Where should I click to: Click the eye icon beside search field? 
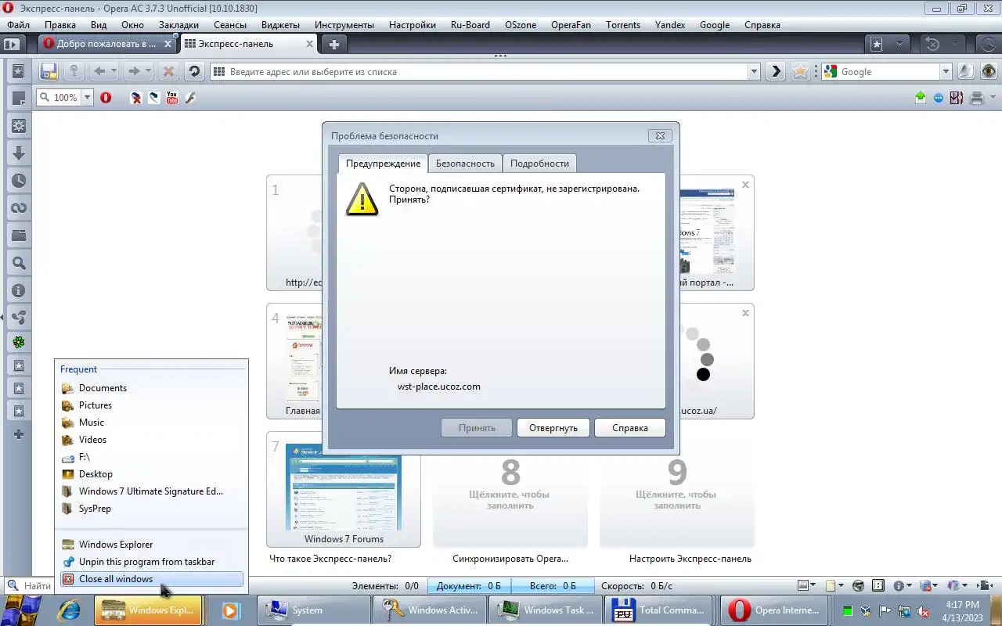tap(989, 71)
